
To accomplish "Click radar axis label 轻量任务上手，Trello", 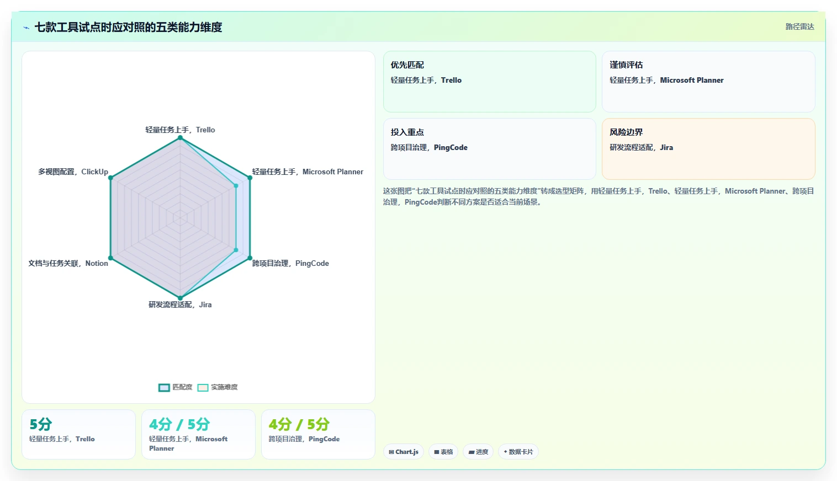I will [180, 130].
